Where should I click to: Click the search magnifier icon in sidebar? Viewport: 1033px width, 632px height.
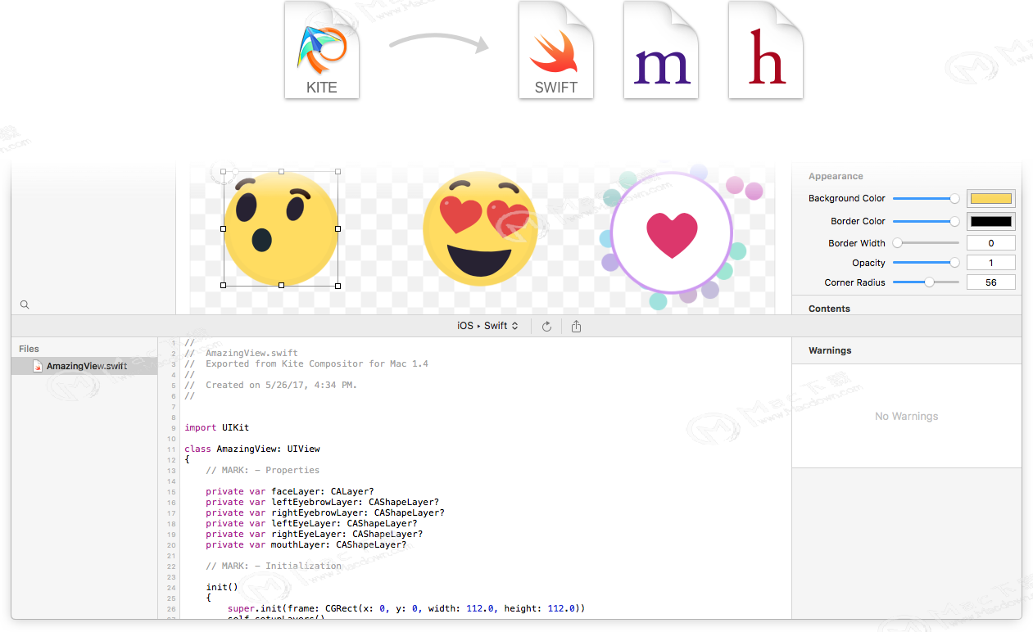[25, 305]
